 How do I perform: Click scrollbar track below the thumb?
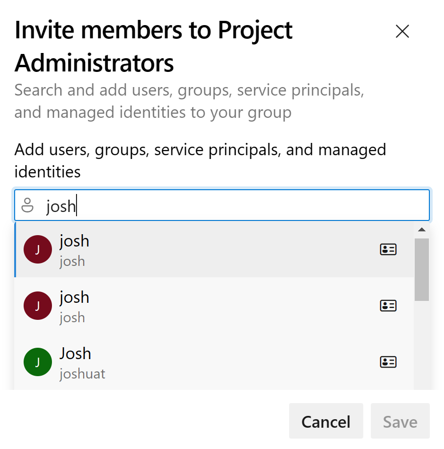click(x=422, y=345)
